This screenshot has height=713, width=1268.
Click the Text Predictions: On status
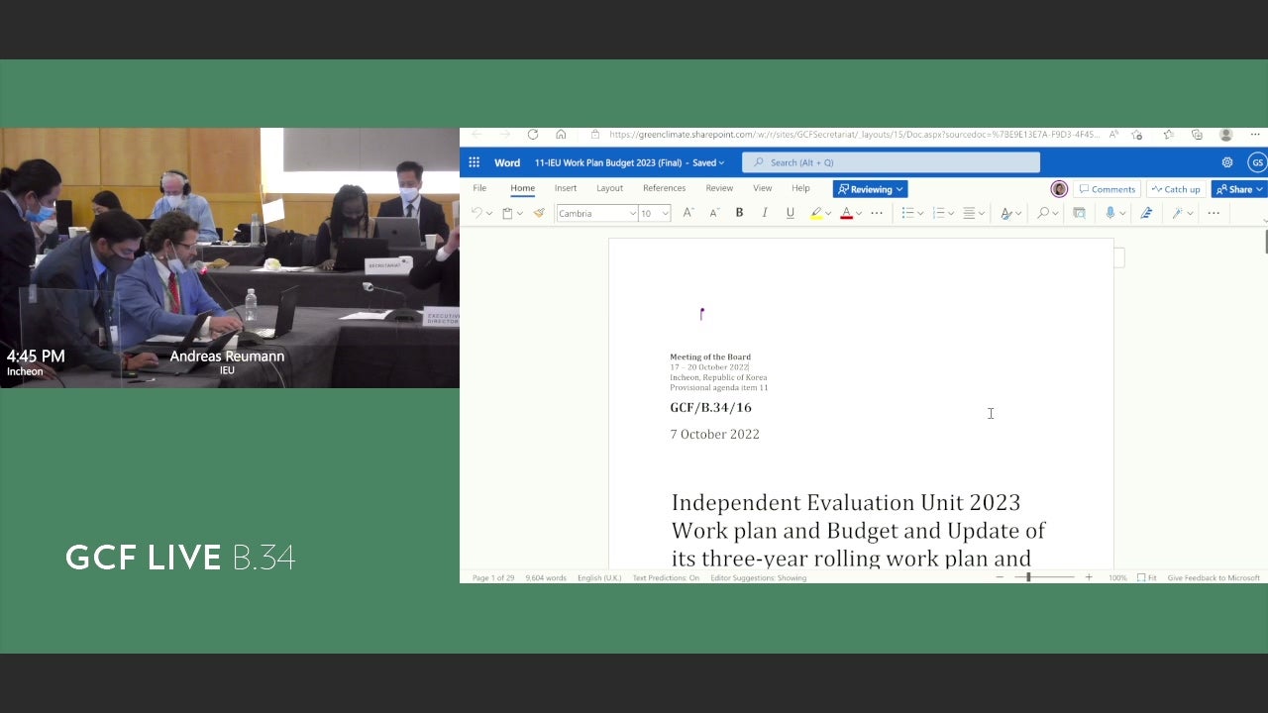666,577
